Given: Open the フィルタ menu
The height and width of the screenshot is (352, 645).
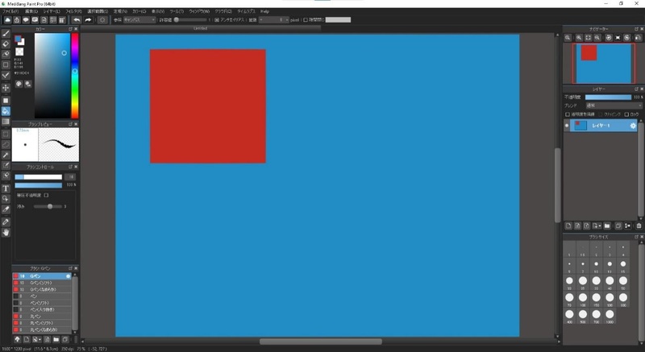Looking at the screenshot, I should tap(73, 11).
